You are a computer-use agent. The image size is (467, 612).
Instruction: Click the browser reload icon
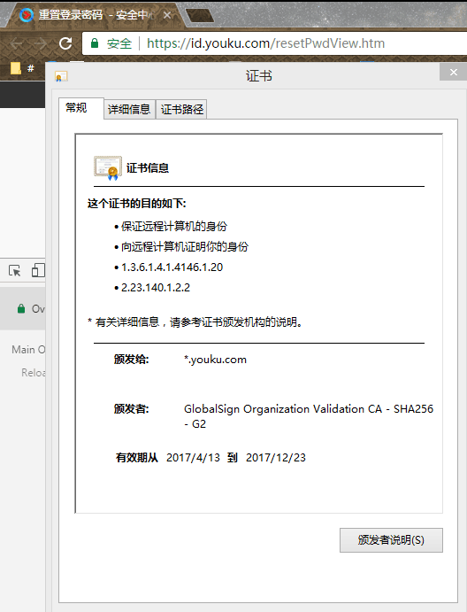pos(65,43)
